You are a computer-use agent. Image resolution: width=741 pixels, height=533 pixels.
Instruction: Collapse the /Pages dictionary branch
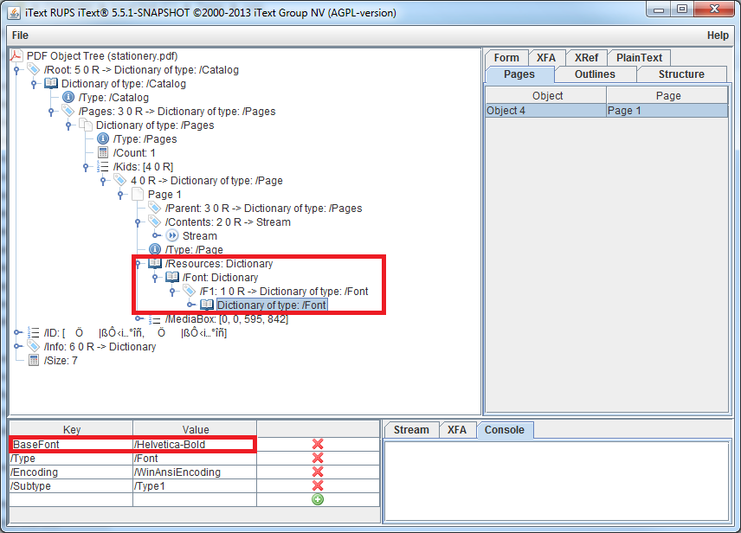tap(67, 125)
